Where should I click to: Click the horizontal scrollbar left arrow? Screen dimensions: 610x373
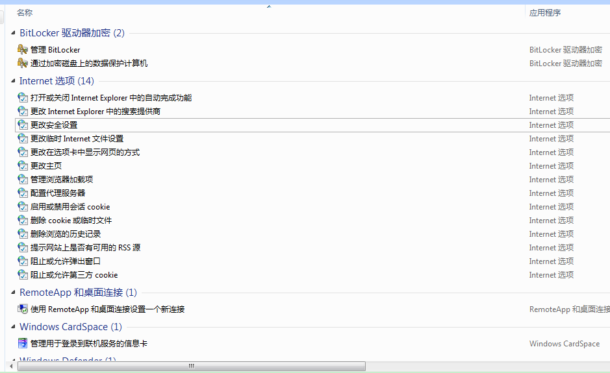pos(11,366)
